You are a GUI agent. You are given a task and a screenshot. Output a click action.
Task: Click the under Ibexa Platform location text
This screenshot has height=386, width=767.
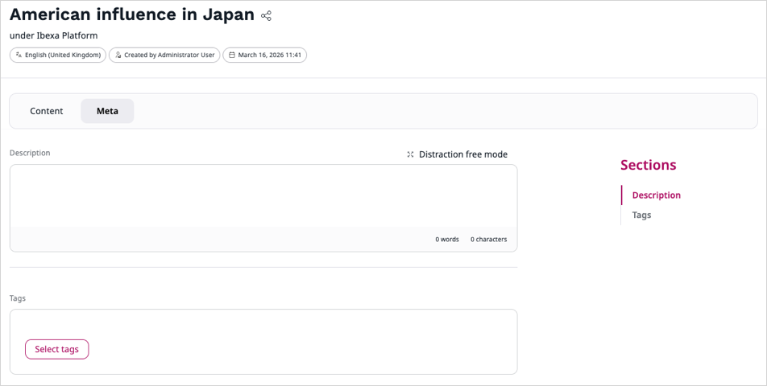[54, 35]
